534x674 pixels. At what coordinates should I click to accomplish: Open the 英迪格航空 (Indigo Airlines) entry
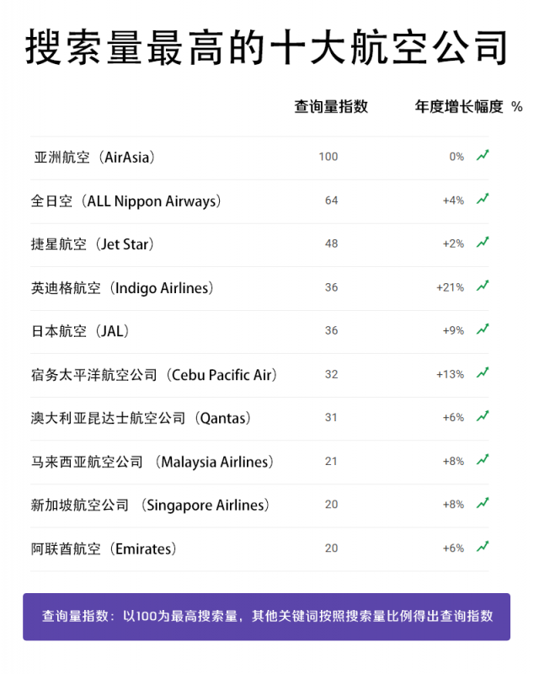point(122,288)
